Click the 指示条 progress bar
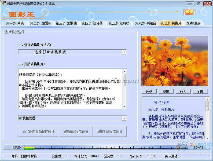This screenshot has width=213, height=161. coord(106,147)
